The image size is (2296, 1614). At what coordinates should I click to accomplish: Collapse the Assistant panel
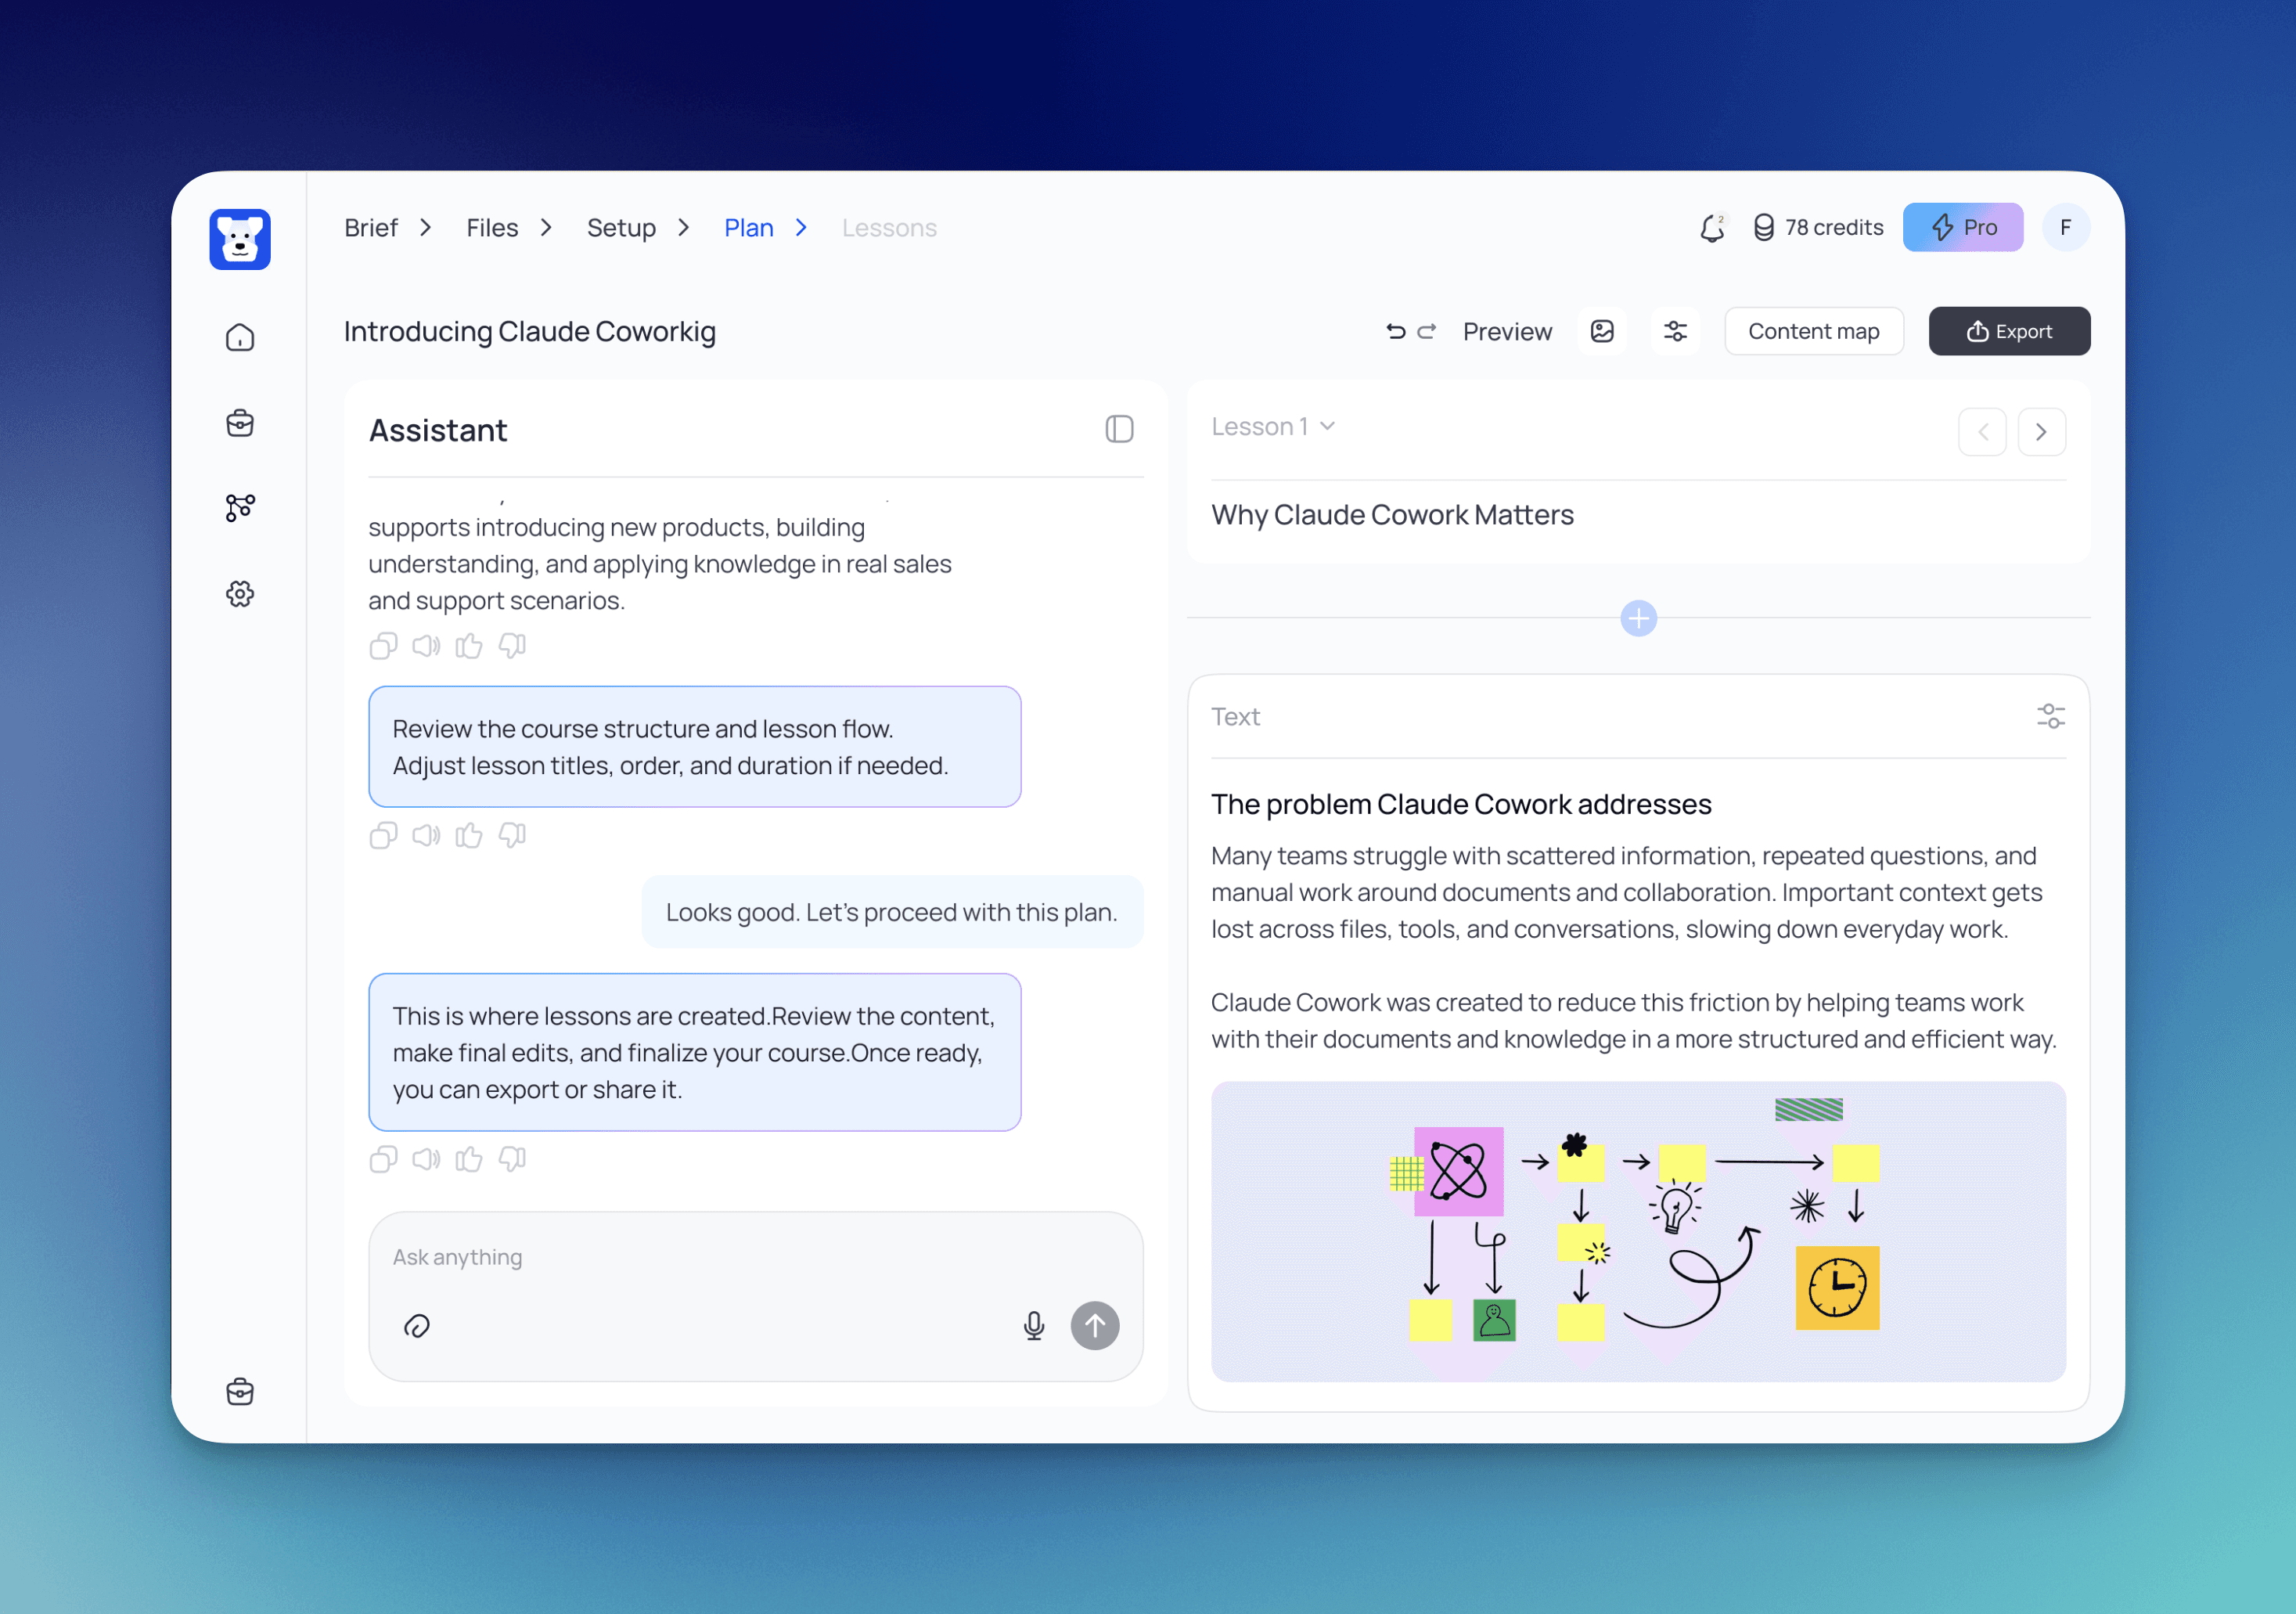click(1119, 429)
